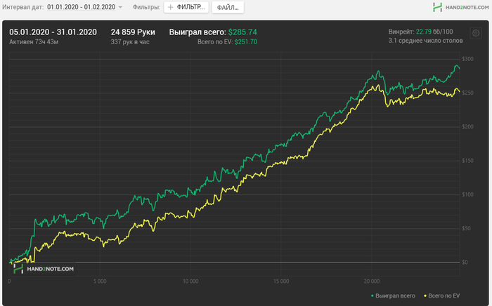Click the $250 y-axis label
This screenshot has width=492, height=306.
click(x=467, y=93)
